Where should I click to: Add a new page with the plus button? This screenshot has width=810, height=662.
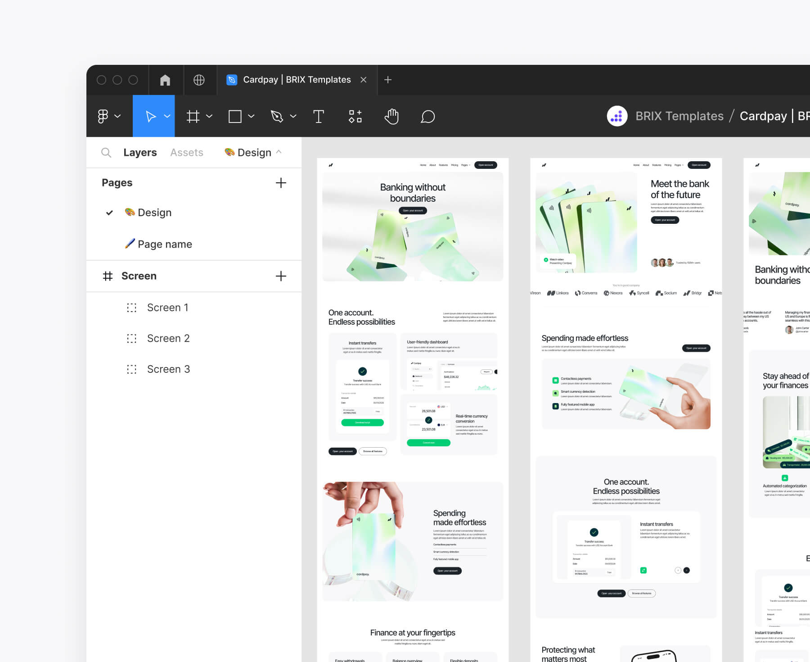coord(281,183)
